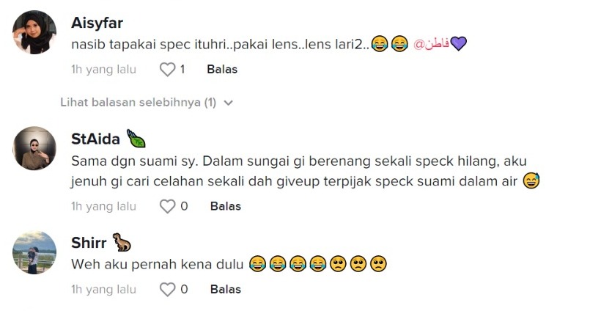Expand 'Lihat balasan selebihnya (1)' replies
The image size is (601, 311).
(x=138, y=103)
